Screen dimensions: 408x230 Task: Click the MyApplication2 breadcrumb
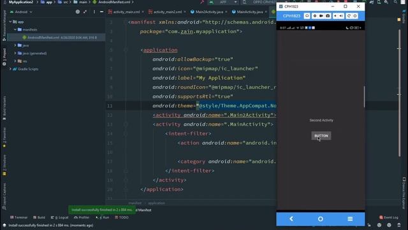click(21, 2)
